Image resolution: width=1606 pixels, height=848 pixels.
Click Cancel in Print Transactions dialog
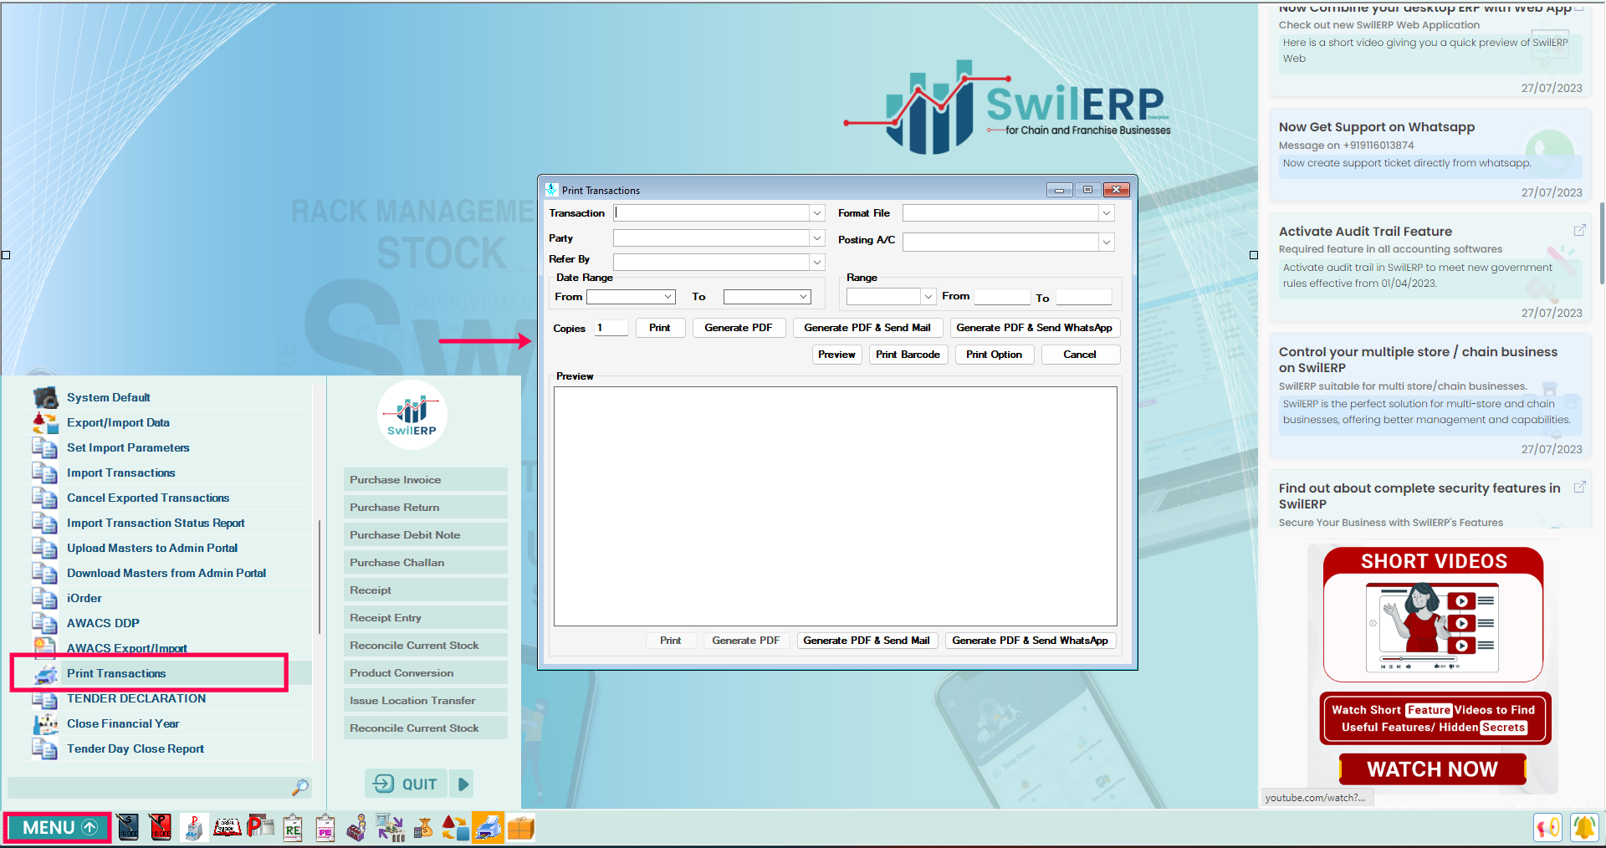1080,355
